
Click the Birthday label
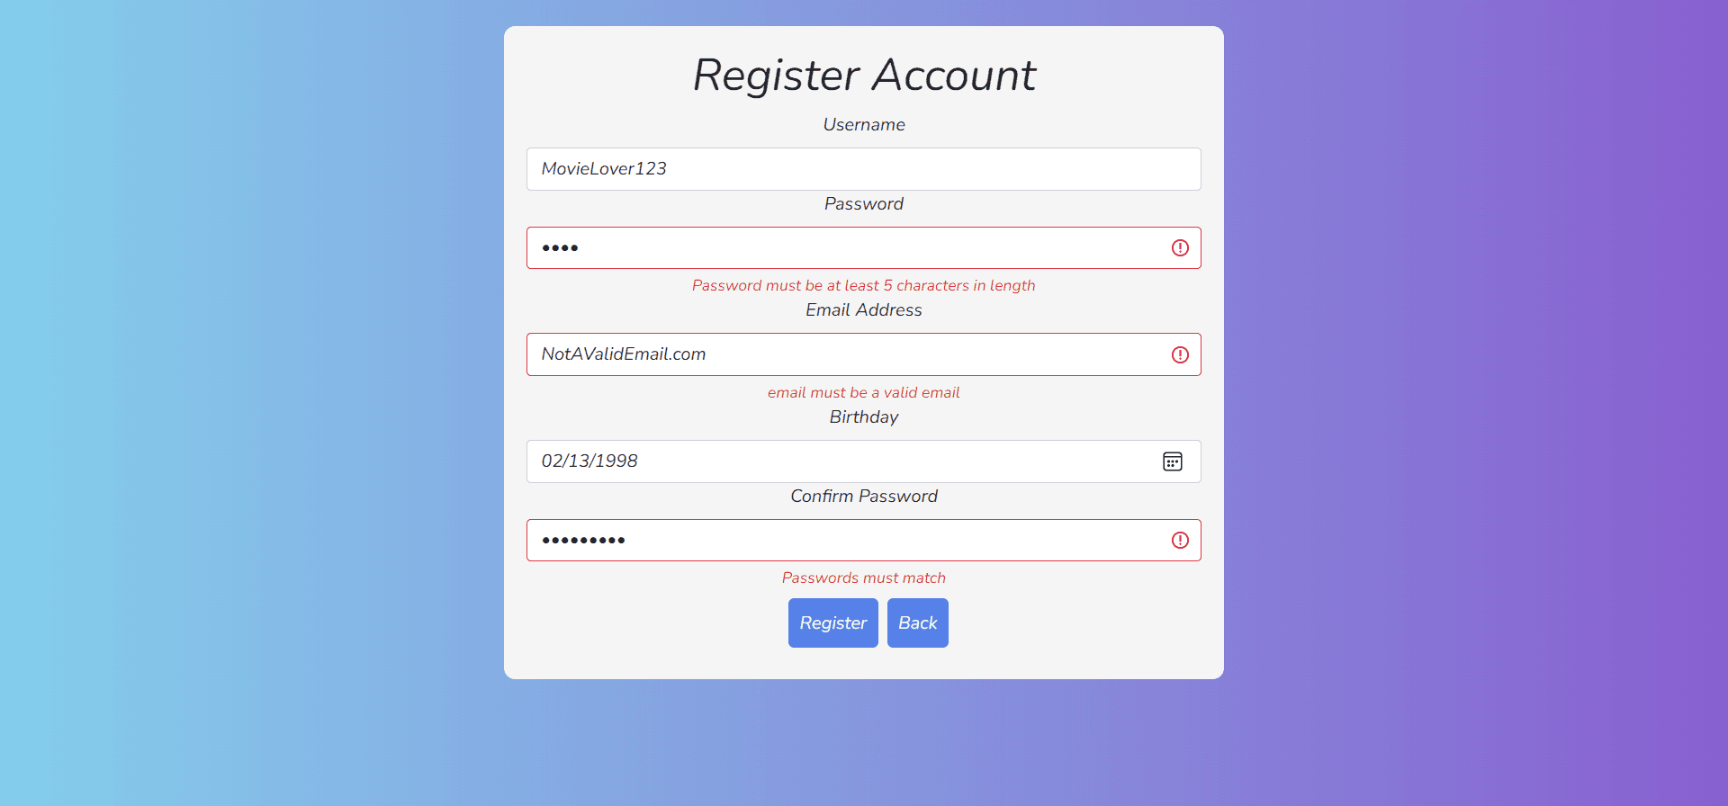click(864, 417)
